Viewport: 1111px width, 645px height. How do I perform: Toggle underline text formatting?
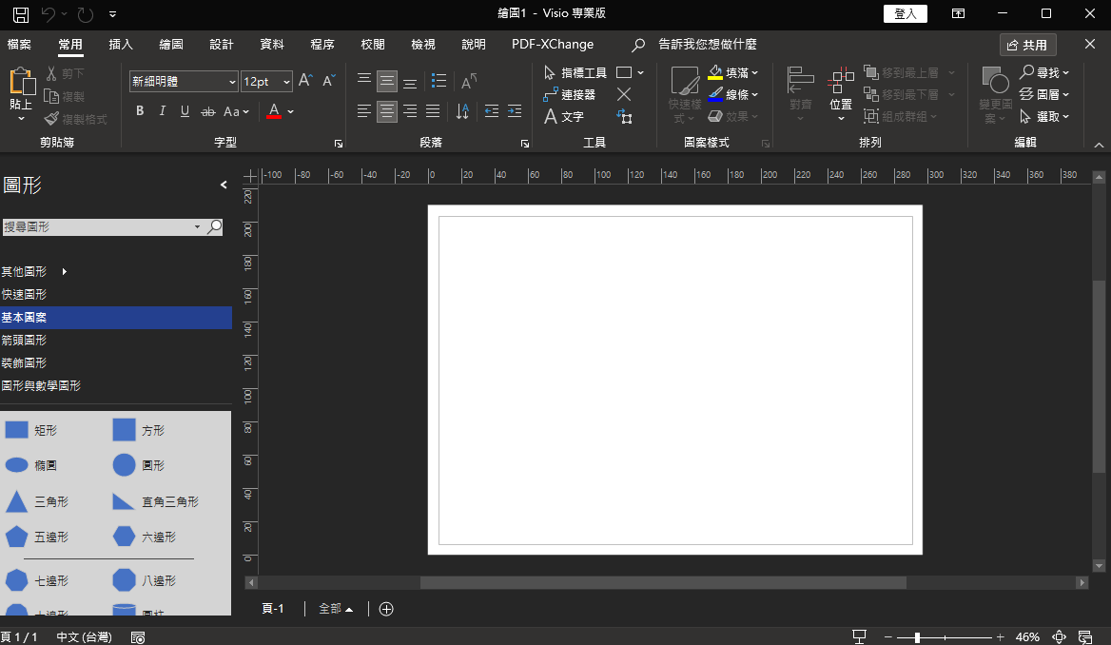(185, 111)
